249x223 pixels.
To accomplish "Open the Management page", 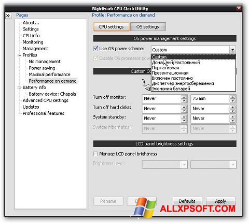I will (35, 49).
